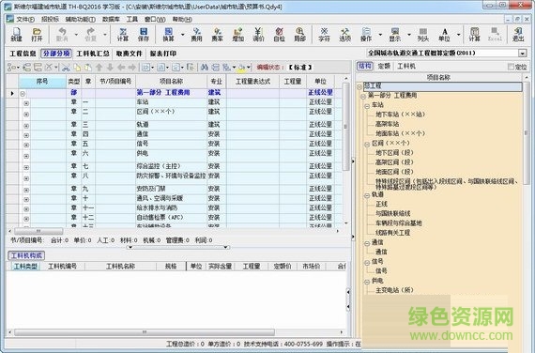Image resolution: width=535 pixels, height=353 pixels.
Task: Open the 选项 options tools icon
Action: pyautogui.click(x=345, y=35)
